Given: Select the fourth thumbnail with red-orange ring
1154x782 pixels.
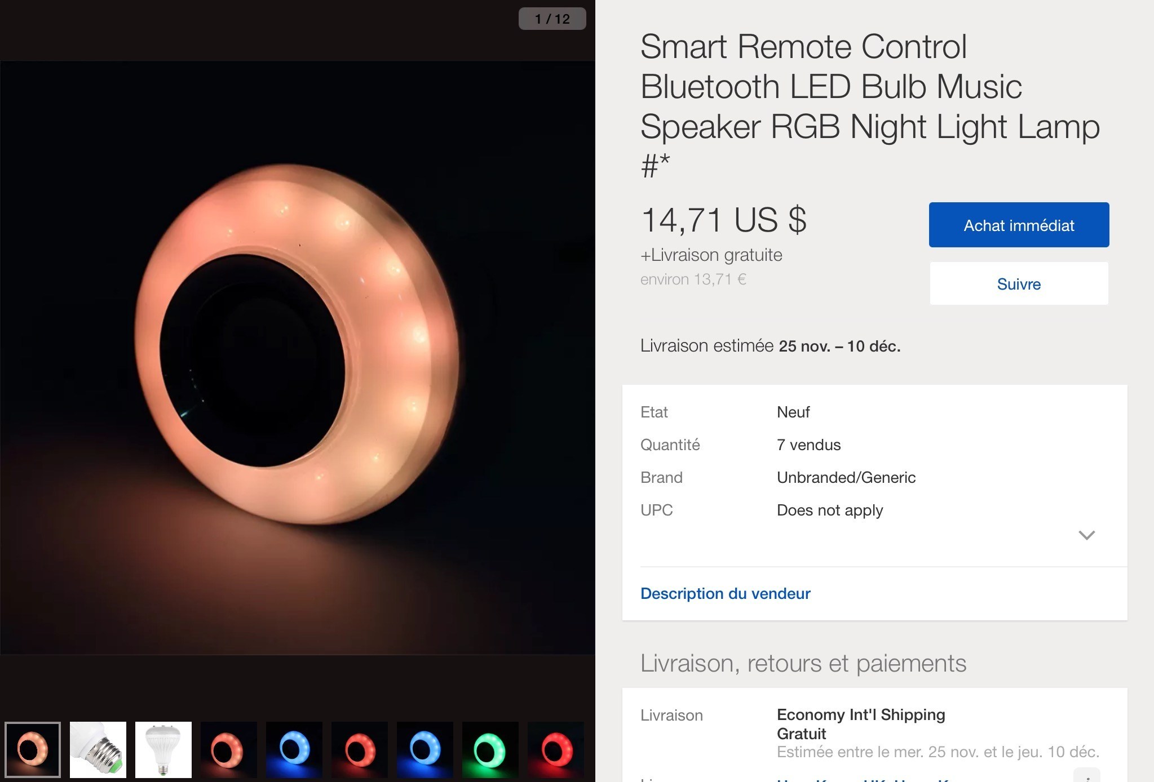Looking at the screenshot, I should (229, 749).
